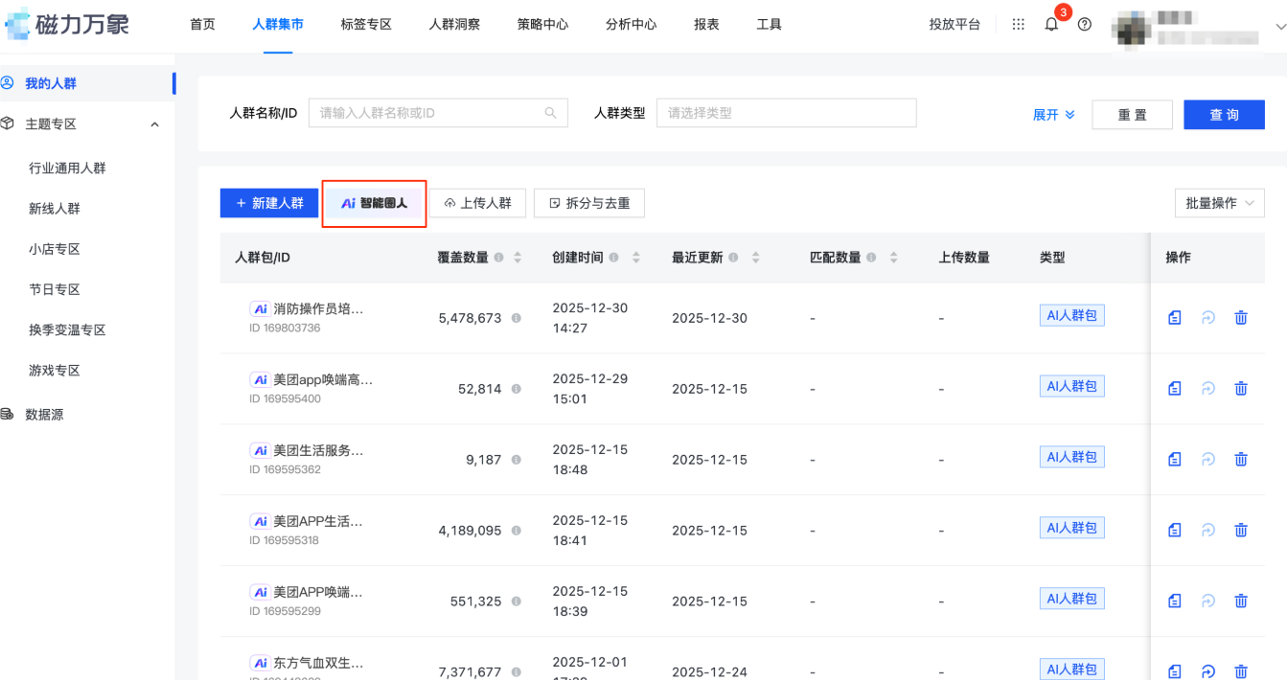Click 新建人群 button

click(x=269, y=203)
